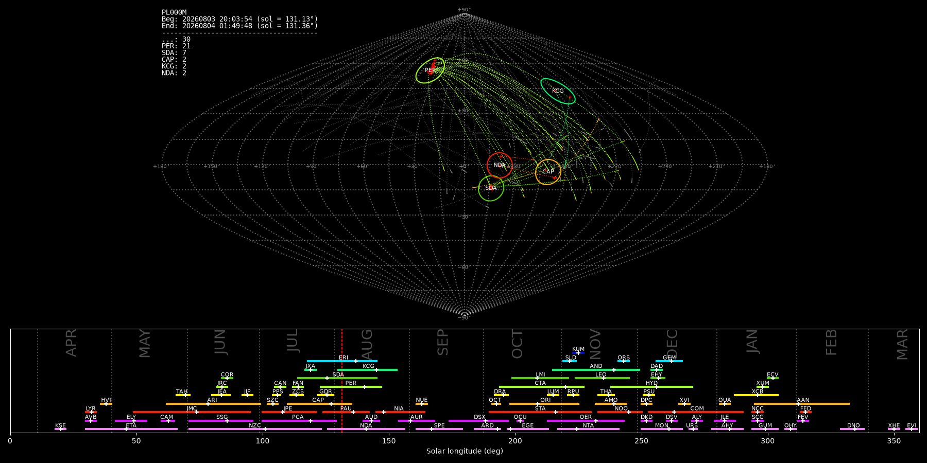The image size is (927, 463).
Task: Select the KUM shower marker in November
Action: pyautogui.click(x=578, y=352)
